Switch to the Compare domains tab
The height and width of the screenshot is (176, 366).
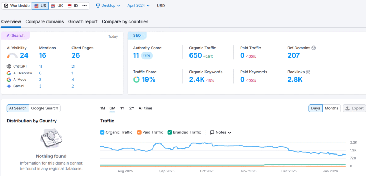45,21
